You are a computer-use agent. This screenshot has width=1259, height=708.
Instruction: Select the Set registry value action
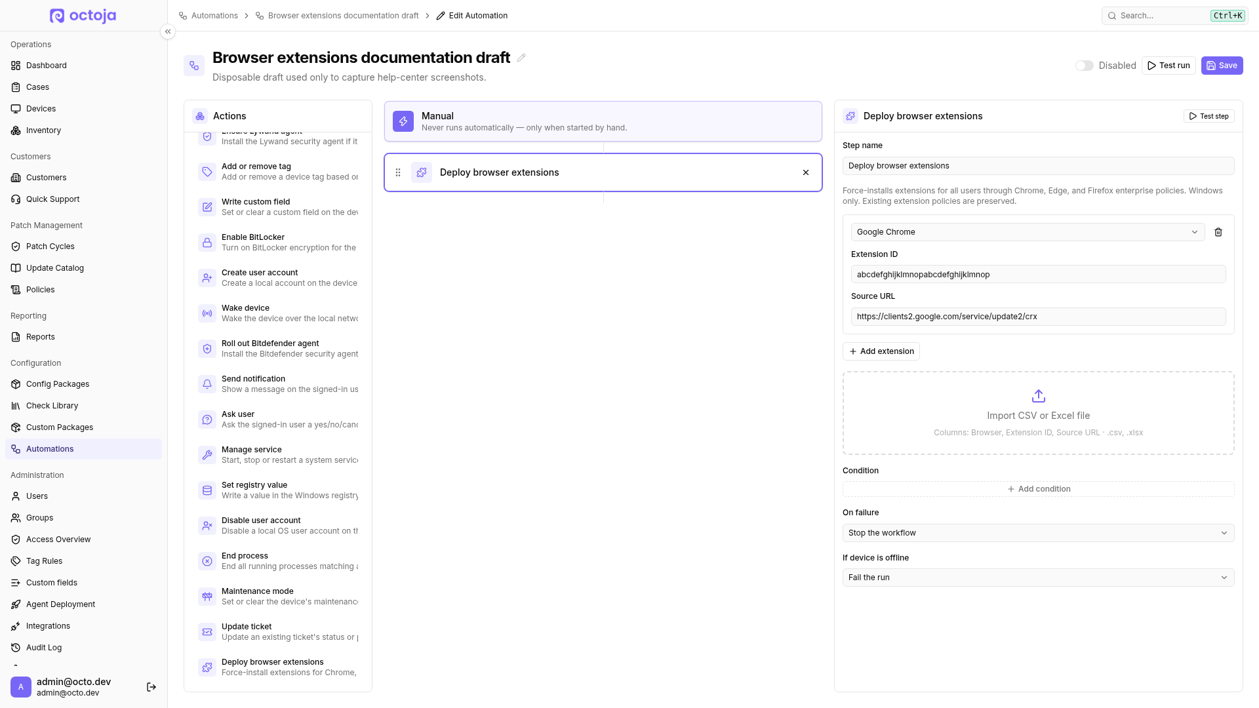[x=278, y=490]
